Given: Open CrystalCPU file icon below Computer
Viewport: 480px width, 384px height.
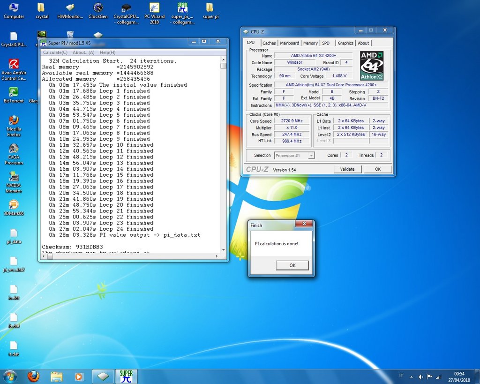Looking at the screenshot, I should point(14,39).
